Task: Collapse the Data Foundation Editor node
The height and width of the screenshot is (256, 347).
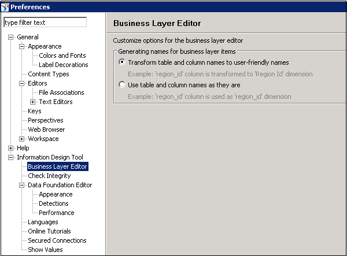Action: (x=21, y=185)
